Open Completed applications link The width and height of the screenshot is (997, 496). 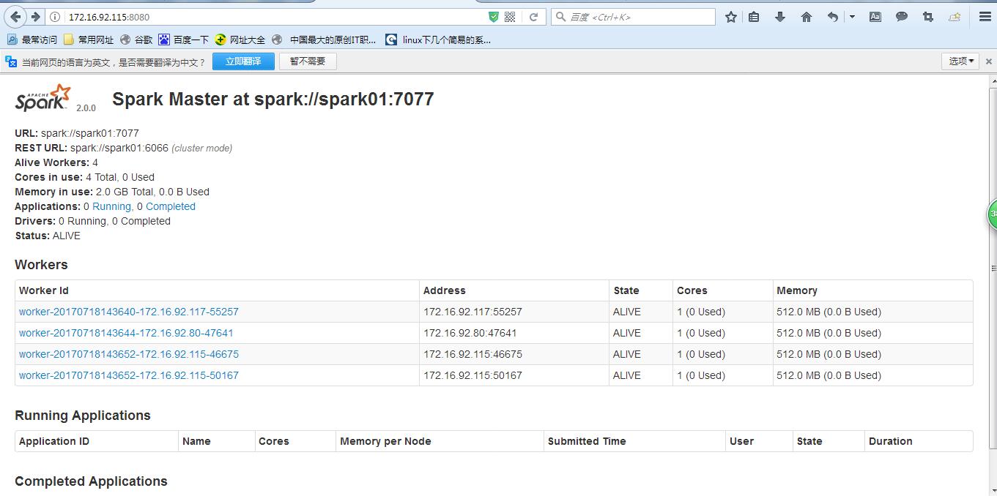tap(171, 206)
